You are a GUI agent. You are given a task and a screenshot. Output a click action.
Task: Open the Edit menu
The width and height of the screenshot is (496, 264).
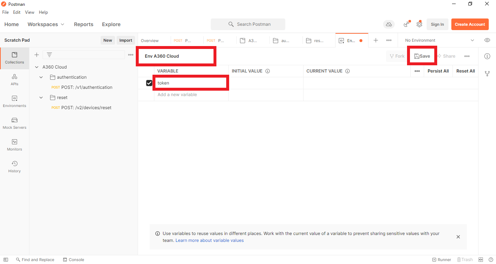17,12
